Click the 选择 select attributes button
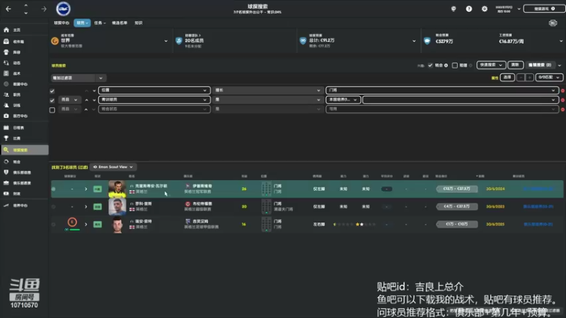Screen dimensions: 566x318 coord(507,77)
